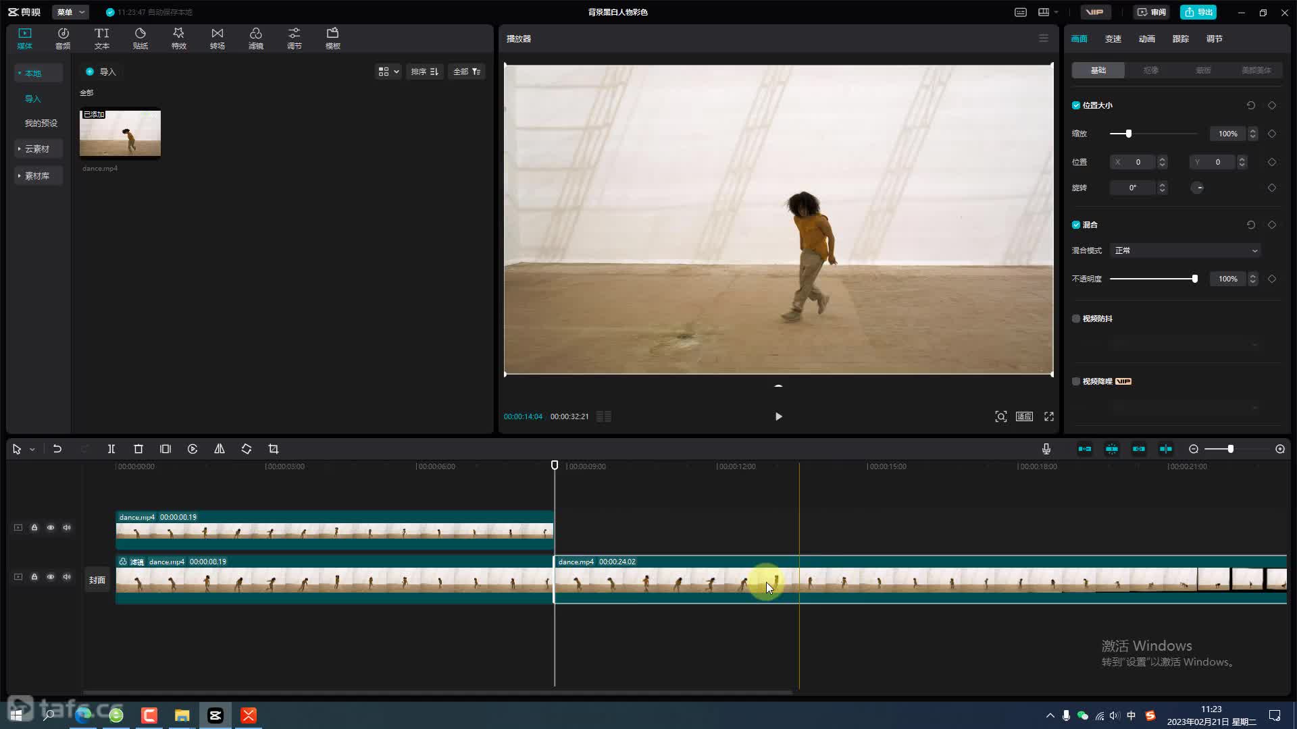The width and height of the screenshot is (1297, 729).
Task: Add keyframe for 缩放 scale
Action: [x=1272, y=134]
